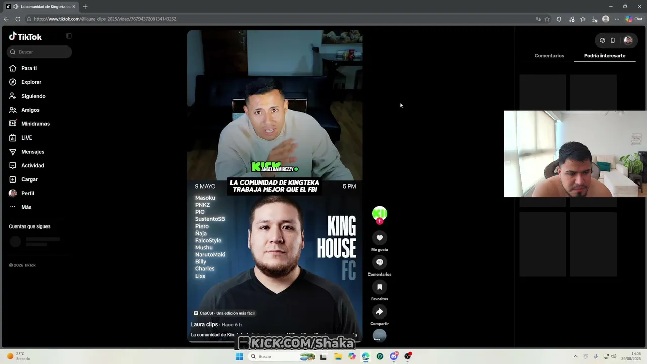Go to the Siguiendo feed
The height and width of the screenshot is (364, 647).
pyautogui.click(x=27, y=96)
